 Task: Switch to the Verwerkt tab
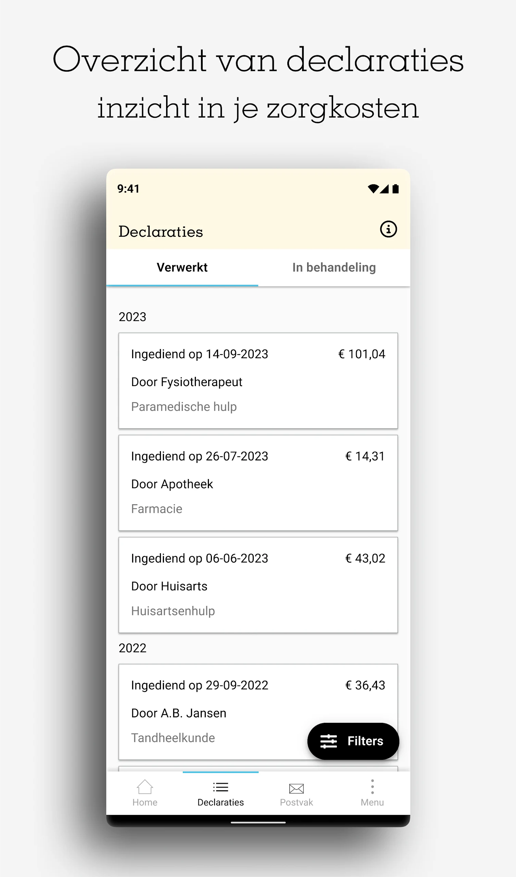coord(182,268)
